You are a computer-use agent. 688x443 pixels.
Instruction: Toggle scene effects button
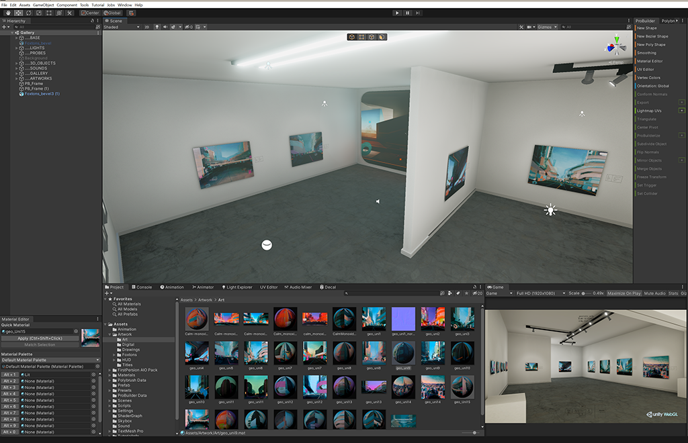(173, 27)
